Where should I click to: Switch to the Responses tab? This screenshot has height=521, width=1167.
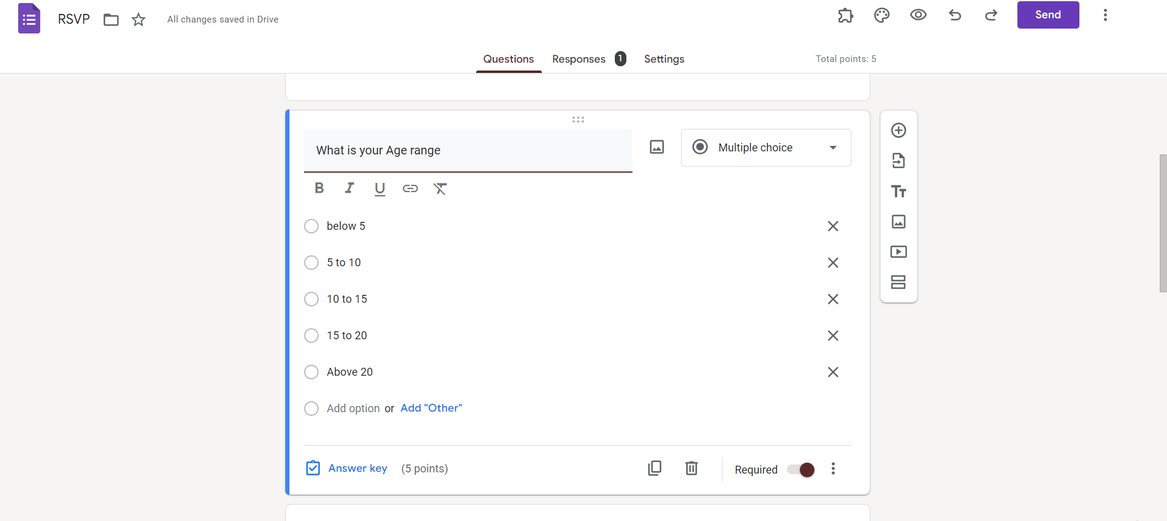pos(579,59)
